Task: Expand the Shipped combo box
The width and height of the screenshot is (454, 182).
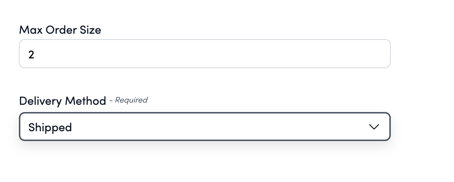Action: 204,127
